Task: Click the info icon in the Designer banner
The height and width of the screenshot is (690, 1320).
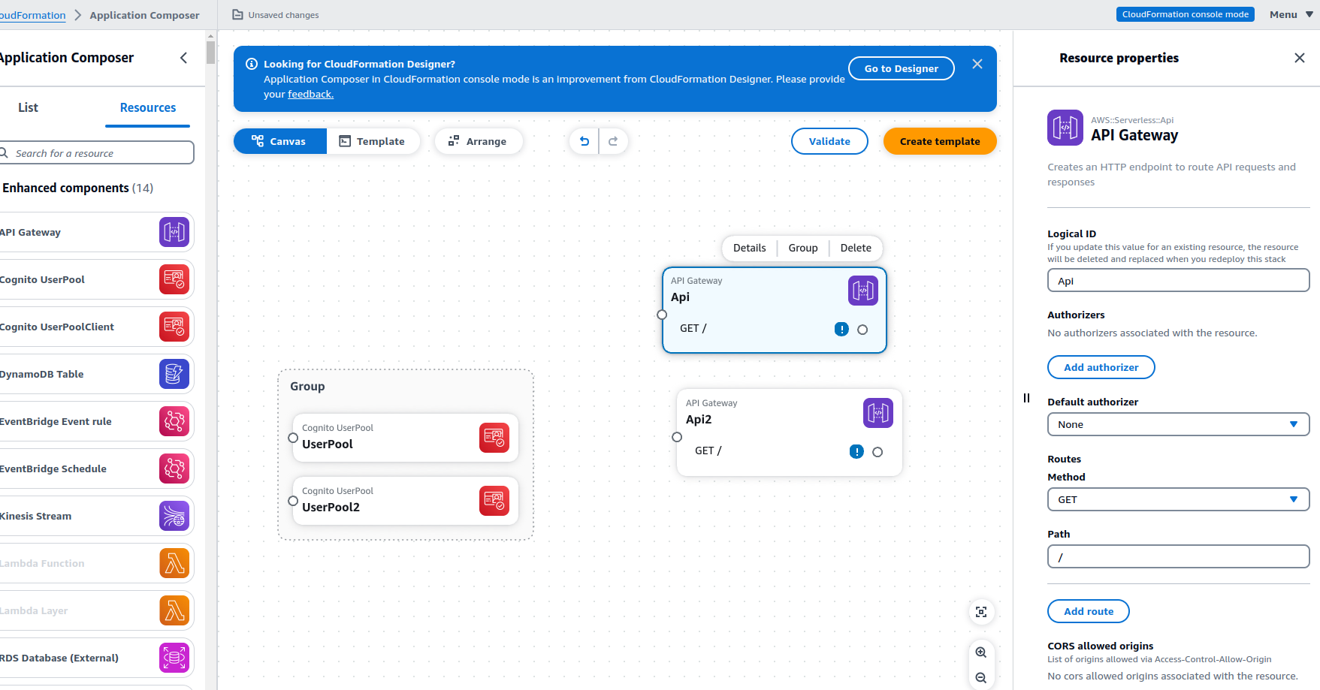Action: pyautogui.click(x=252, y=64)
